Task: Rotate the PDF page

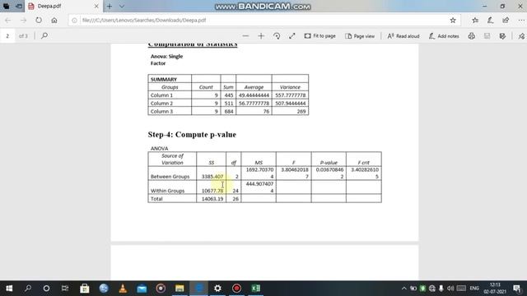Action: (x=277, y=36)
